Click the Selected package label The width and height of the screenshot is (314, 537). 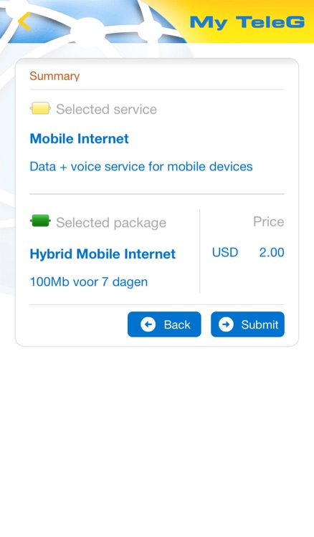pos(111,223)
